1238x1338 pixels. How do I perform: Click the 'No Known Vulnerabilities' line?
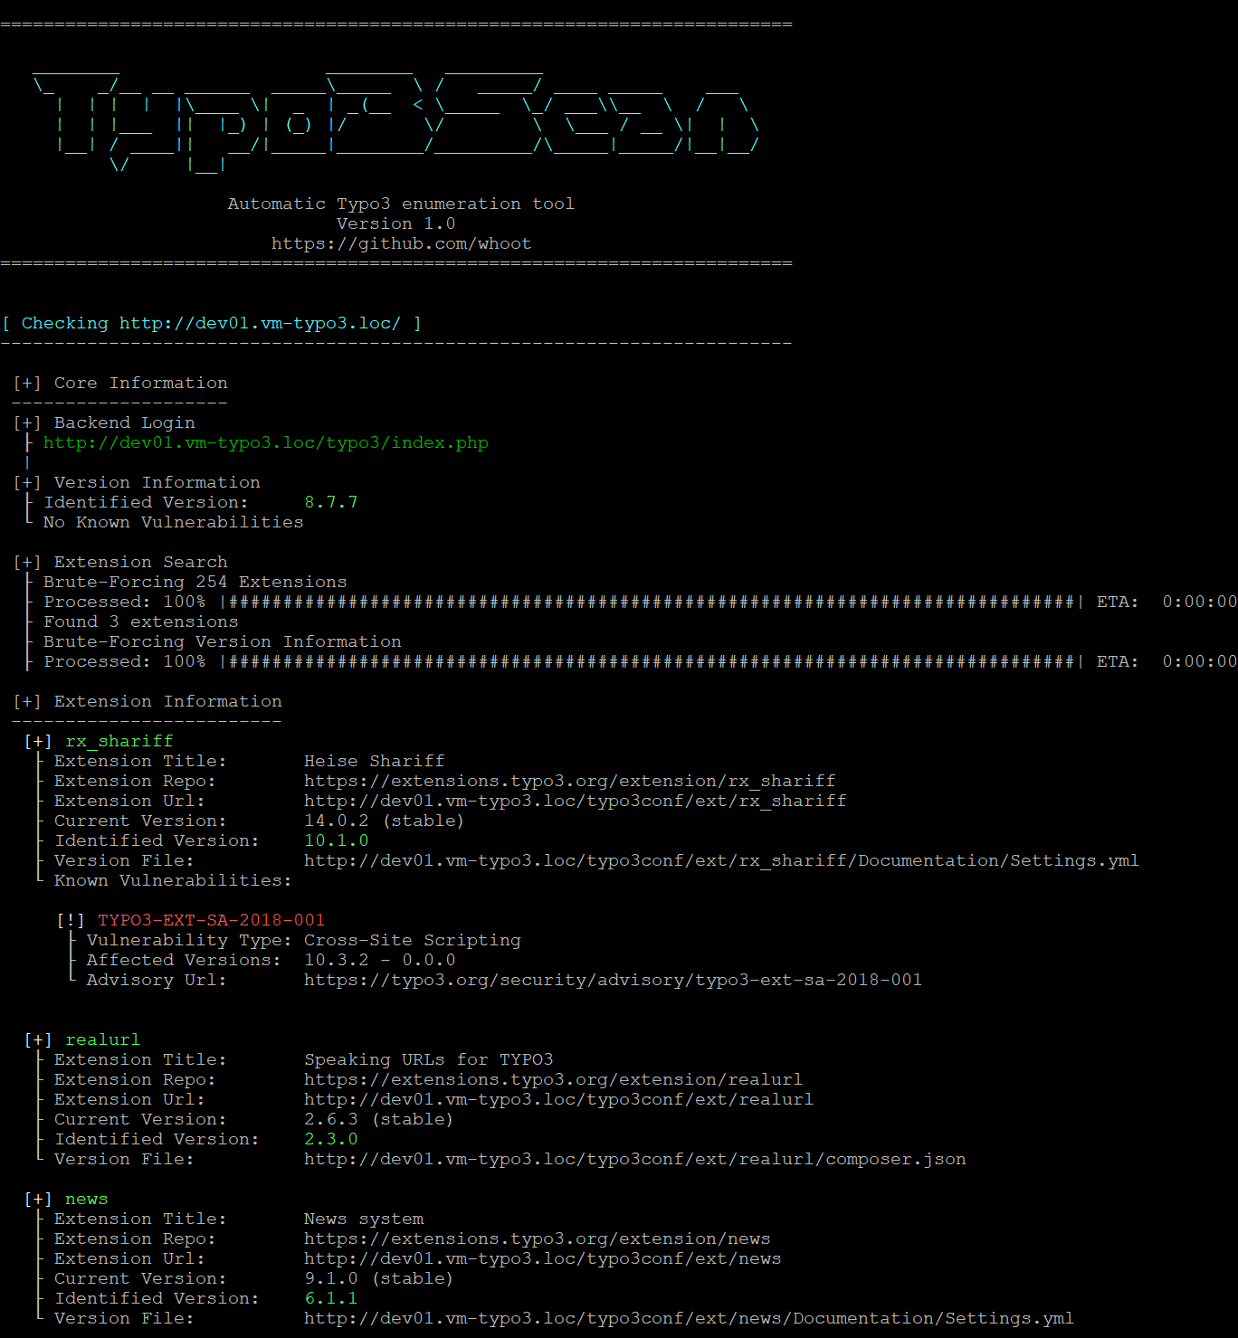click(173, 522)
